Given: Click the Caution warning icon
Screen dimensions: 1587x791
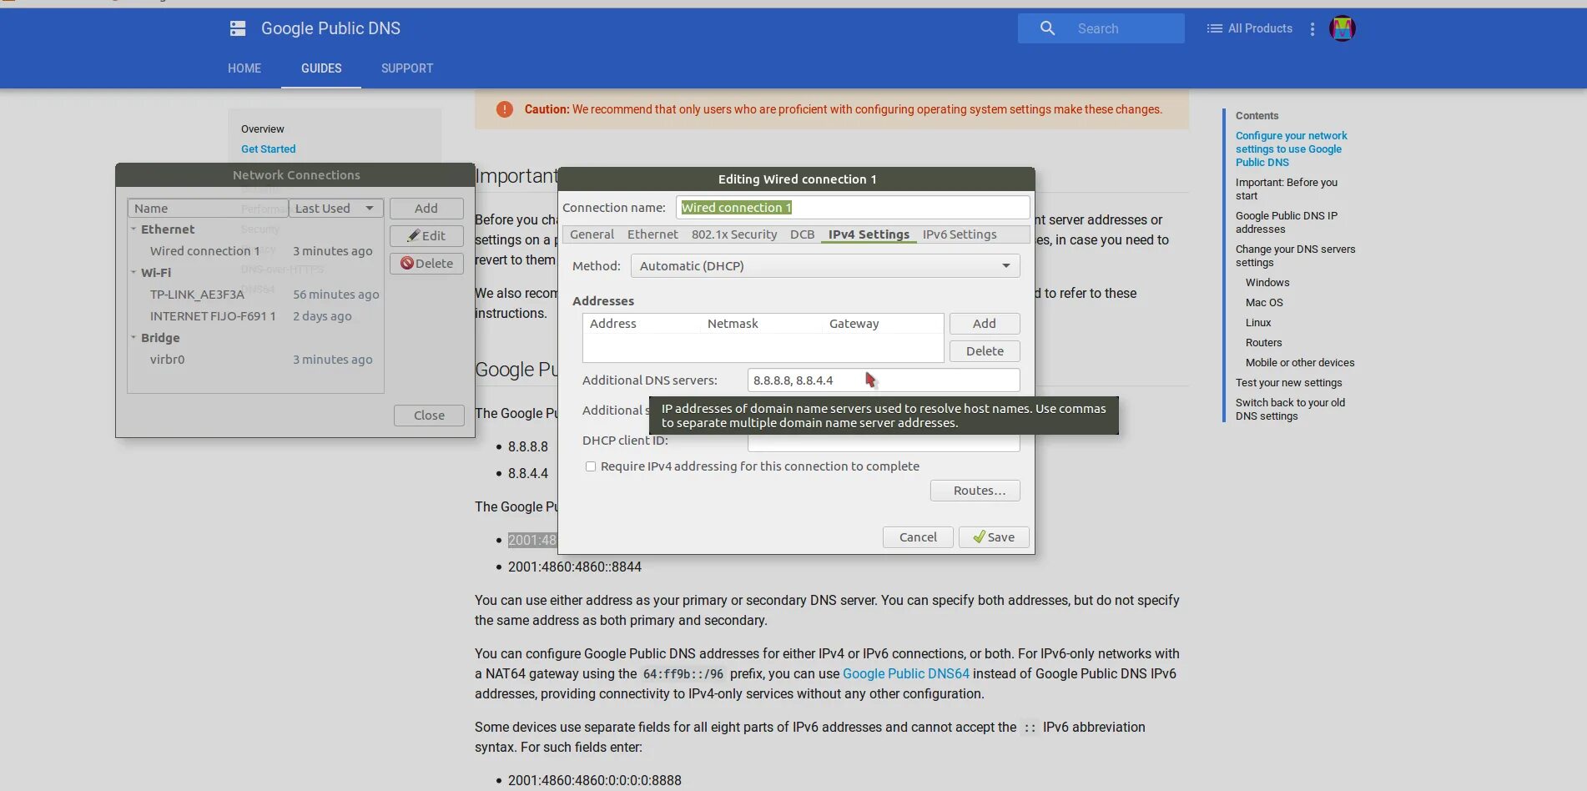Looking at the screenshot, I should [505, 109].
